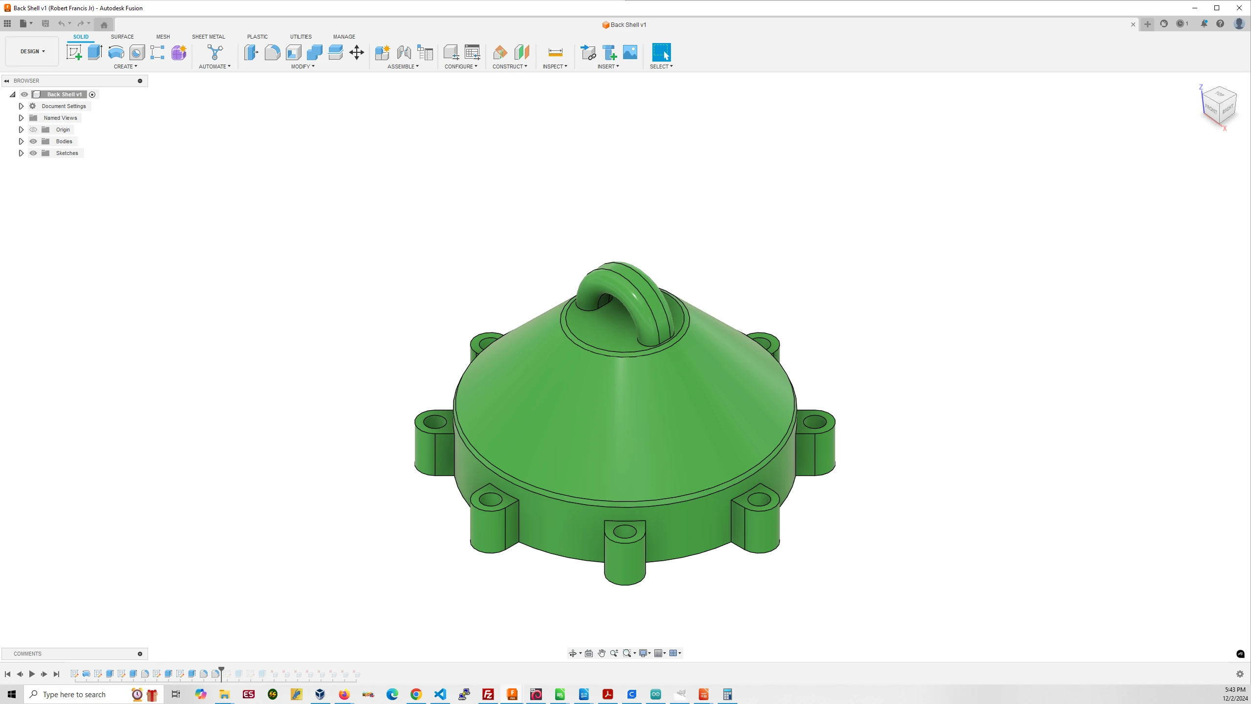
Task: Select the Offset Plane construct tool
Action: [500, 52]
